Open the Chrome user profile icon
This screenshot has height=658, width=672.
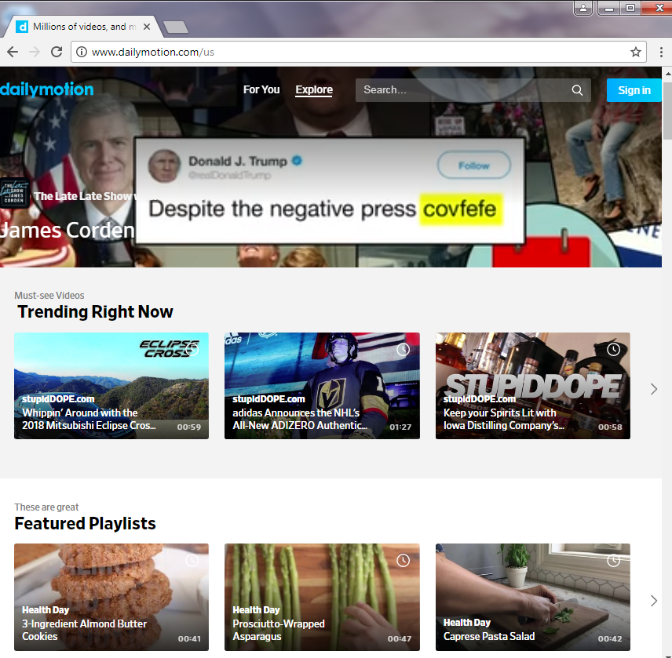tap(583, 8)
